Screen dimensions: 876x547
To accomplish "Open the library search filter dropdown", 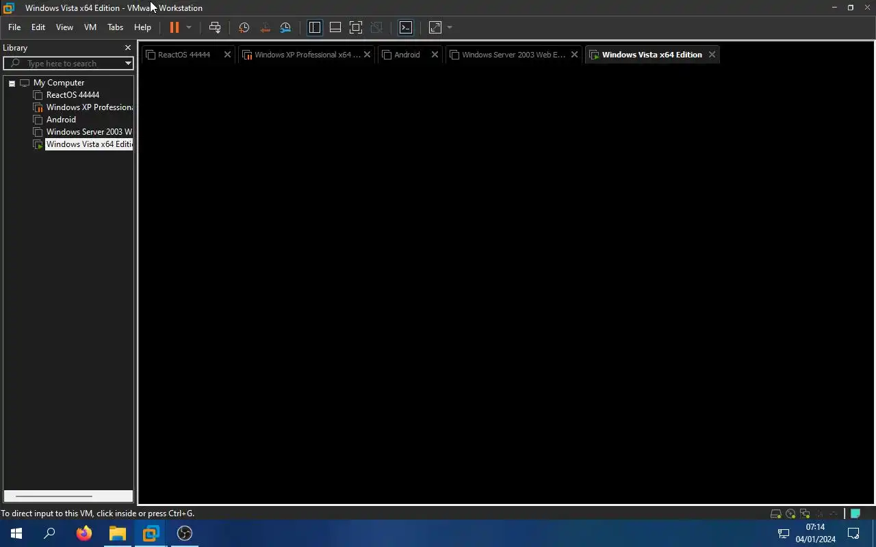I will tap(128, 63).
